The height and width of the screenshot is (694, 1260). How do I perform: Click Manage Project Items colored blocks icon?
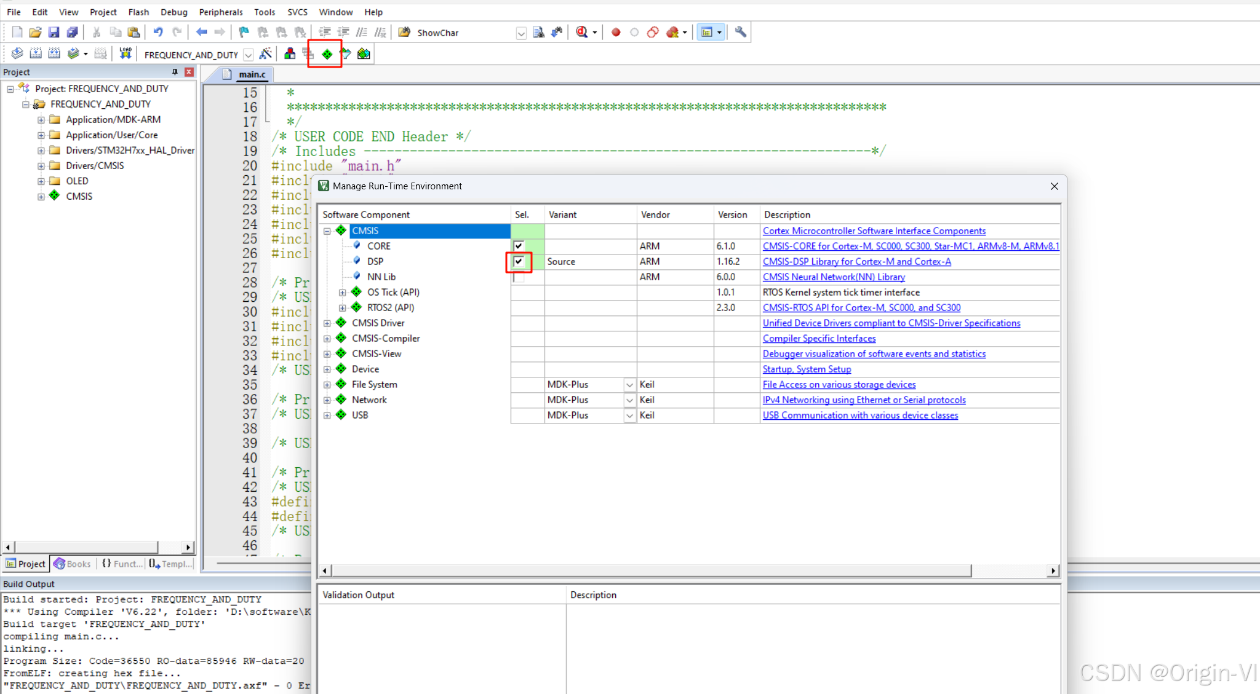[x=289, y=55]
